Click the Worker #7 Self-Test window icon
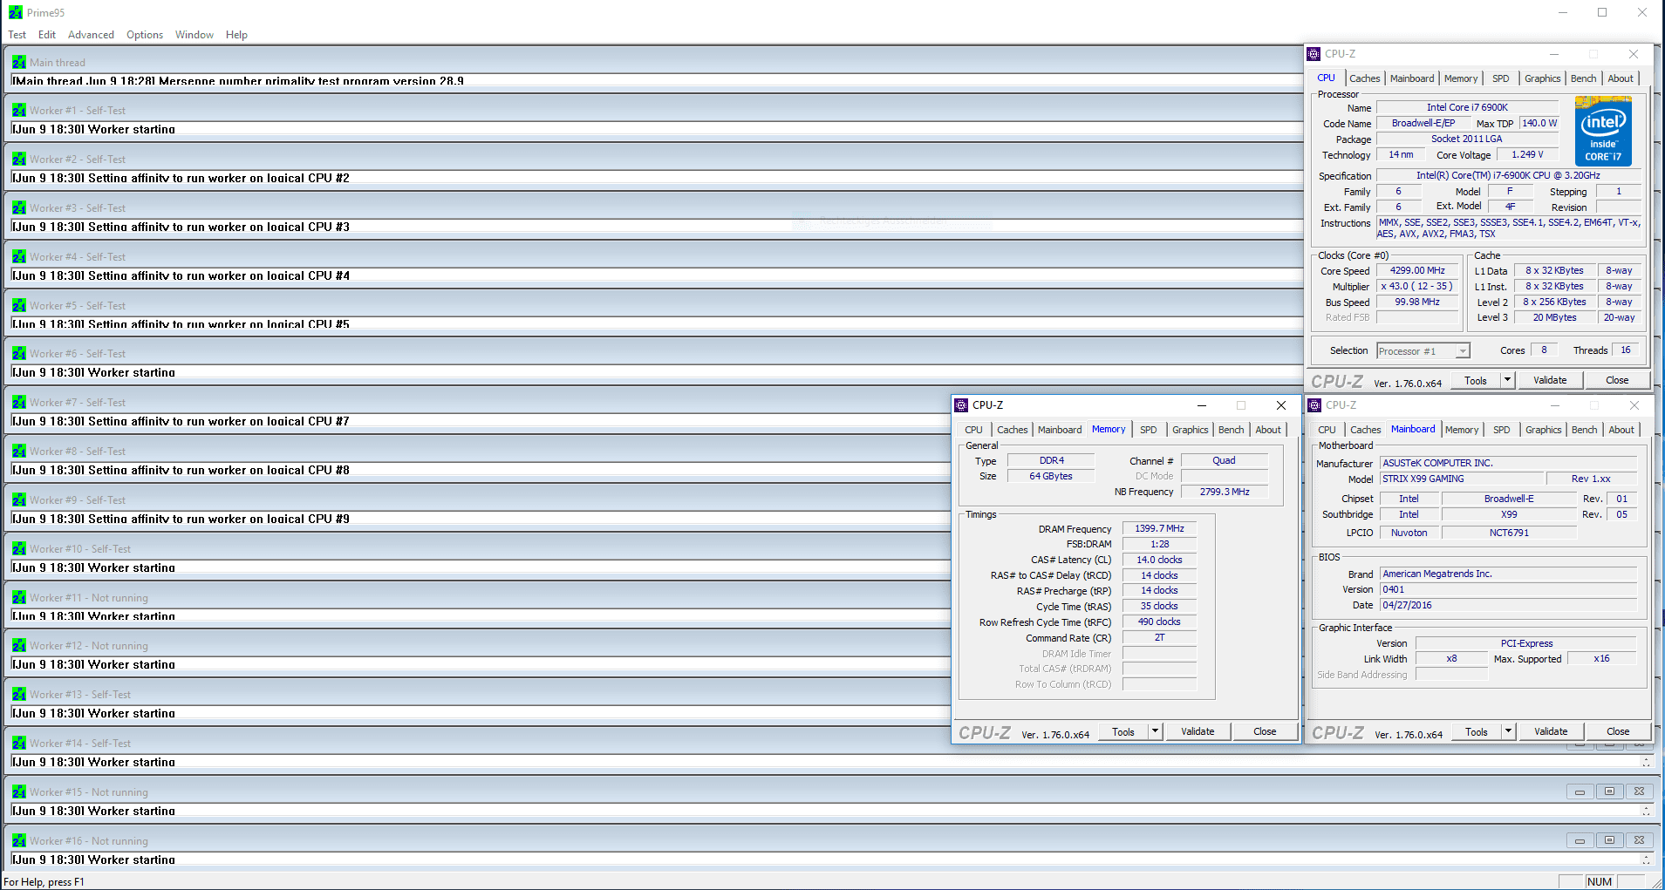Image resolution: width=1665 pixels, height=890 pixels. [19, 403]
